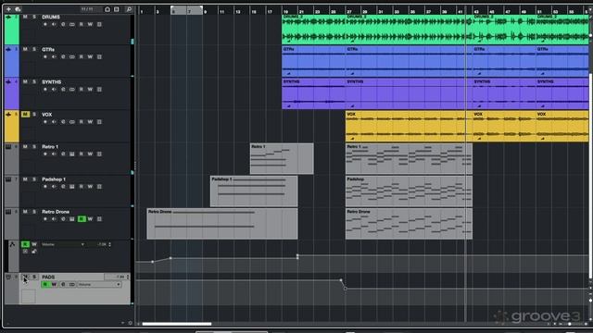
Task: Click the Retro Drone automation point near bar 5
Action: (170, 258)
